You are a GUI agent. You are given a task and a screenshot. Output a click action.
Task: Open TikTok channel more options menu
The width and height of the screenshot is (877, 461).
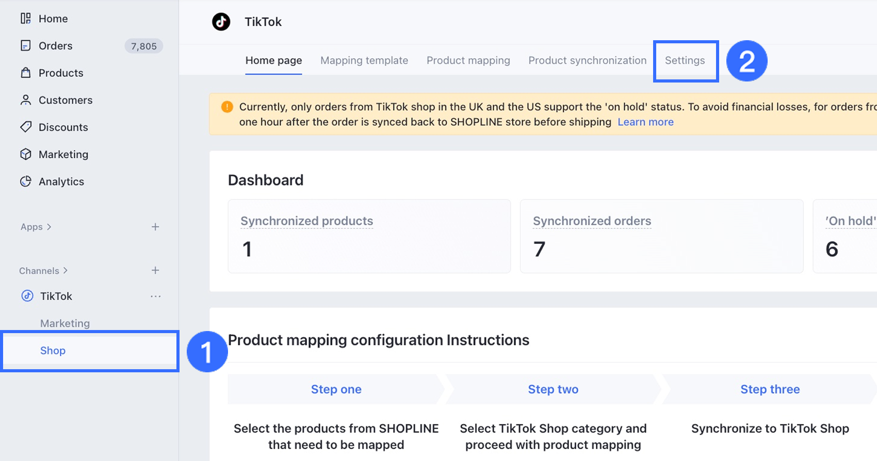155,297
